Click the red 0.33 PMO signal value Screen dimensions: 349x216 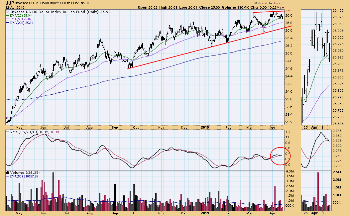tap(55, 132)
